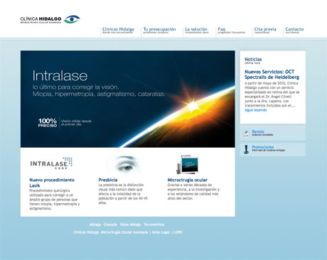Select La solución in the navigation
The width and height of the screenshot is (327, 260).
click(x=196, y=29)
